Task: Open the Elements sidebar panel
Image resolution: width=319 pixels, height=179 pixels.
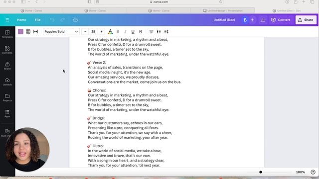Action: pyautogui.click(x=7, y=50)
